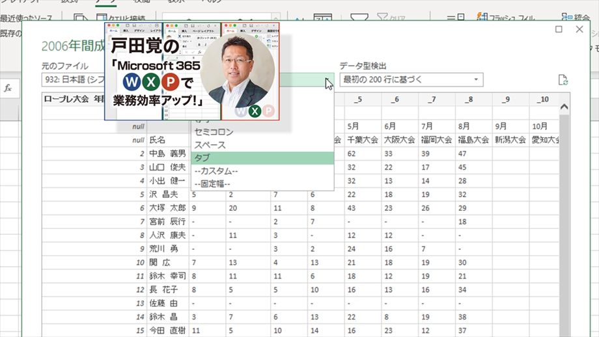Click the name 長 花子
Viewport: 599px width, 337px height.
[x=164, y=290]
